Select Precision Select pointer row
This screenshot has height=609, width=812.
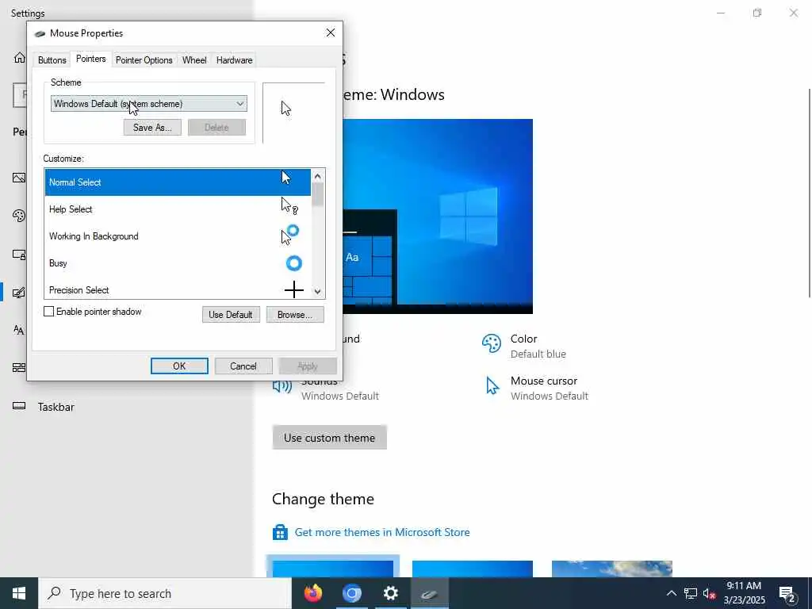click(178, 289)
